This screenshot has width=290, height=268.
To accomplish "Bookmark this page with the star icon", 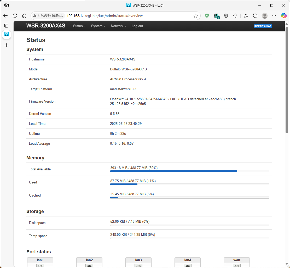I will click(196, 16).
